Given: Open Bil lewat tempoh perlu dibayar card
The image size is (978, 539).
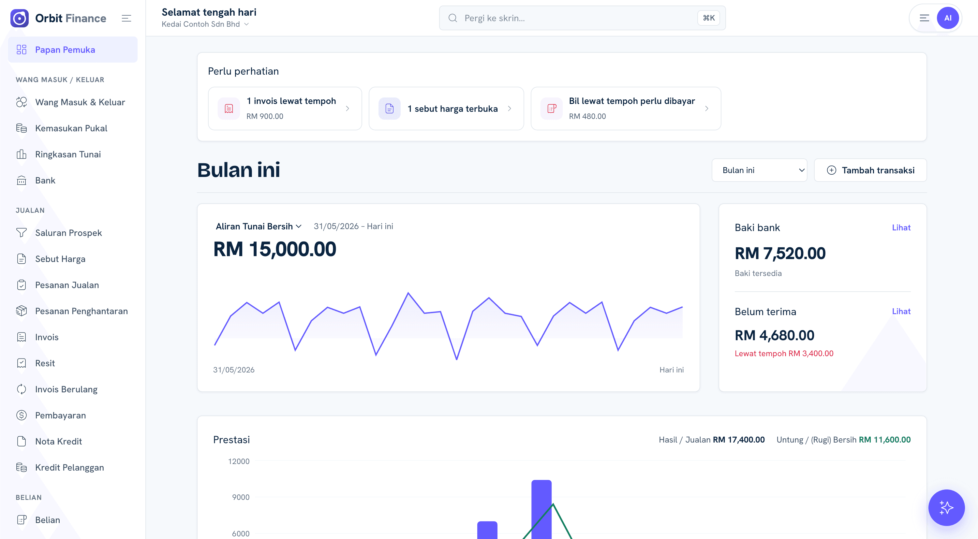Looking at the screenshot, I should click(626, 109).
